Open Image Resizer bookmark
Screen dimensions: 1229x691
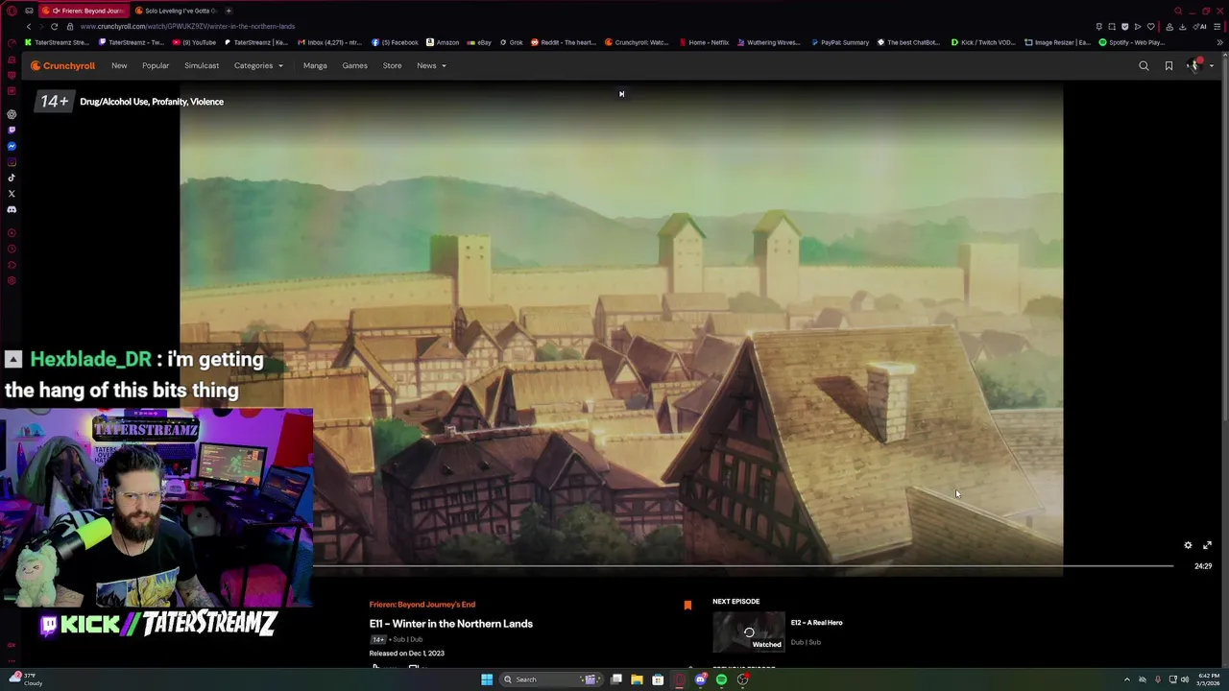1057,42
